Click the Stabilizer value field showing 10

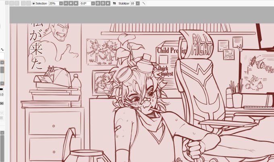point(133,4)
